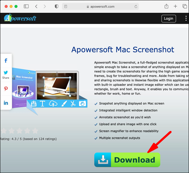Click 'Upload and share image with one click'
Viewport: 189px width, 173px height.
pos(128,124)
